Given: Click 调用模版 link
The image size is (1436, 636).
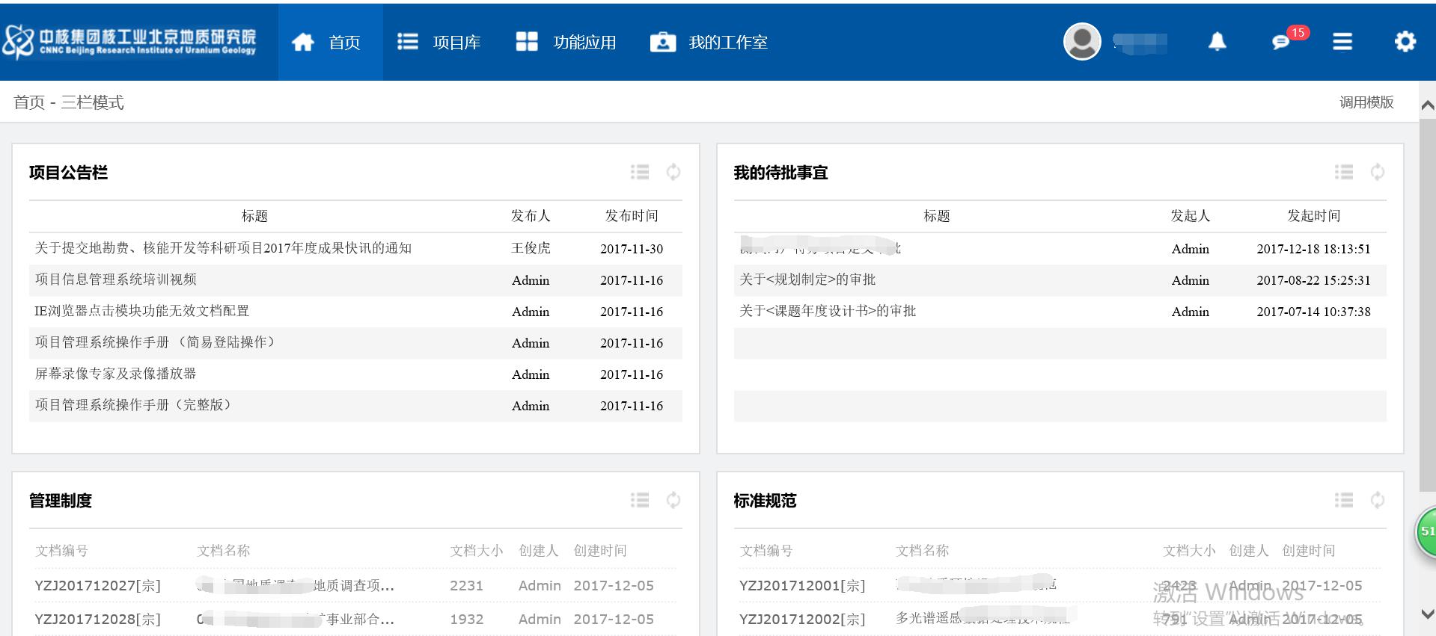Looking at the screenshot, I should 1366,102.
